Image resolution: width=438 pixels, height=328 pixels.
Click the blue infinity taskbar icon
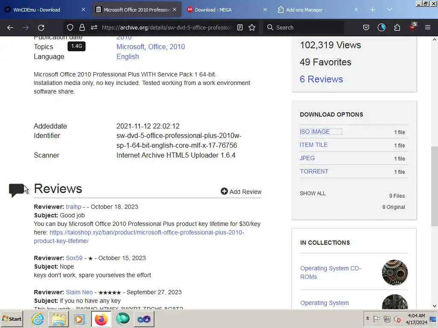[x=144, y=319]
